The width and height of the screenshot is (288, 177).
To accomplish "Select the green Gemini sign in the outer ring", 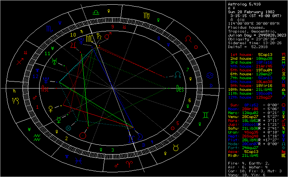I will point(205,115).
